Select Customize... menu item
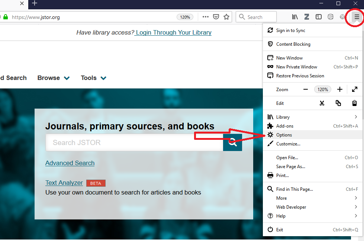Screen dimensions: 364x241 pos(312,144)
